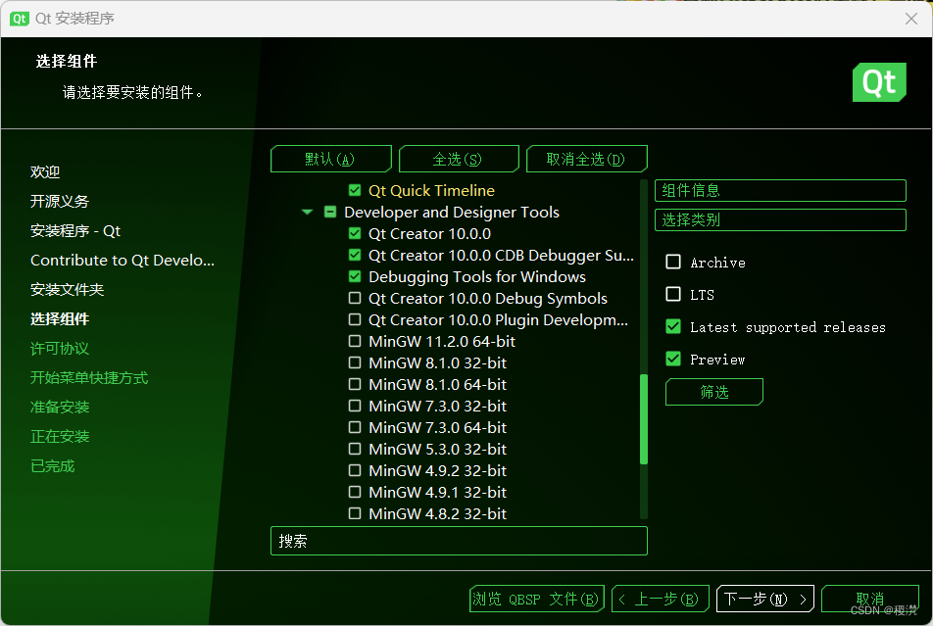The height and width of the screenshot is (626, 933).
Task: Collapse the 选择类别 section
Action: point(780,220)
